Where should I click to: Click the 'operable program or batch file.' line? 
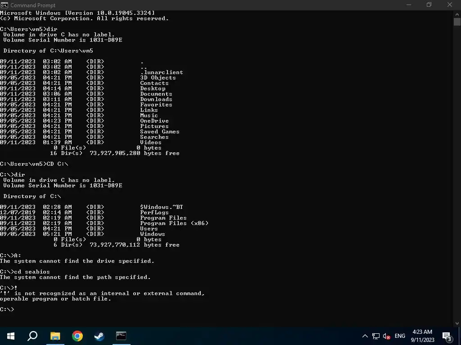55,299
